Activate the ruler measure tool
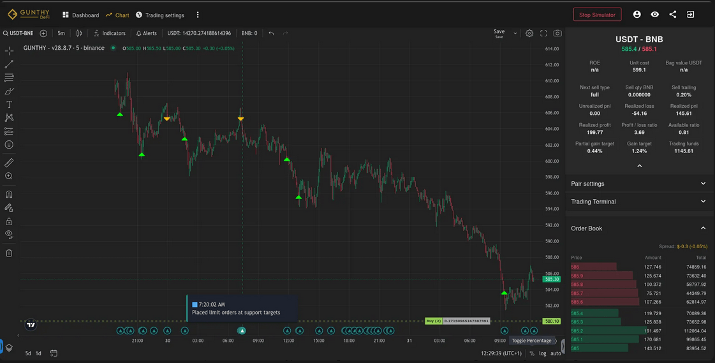This screenshot has width=715, height=363. click(9, 163)
